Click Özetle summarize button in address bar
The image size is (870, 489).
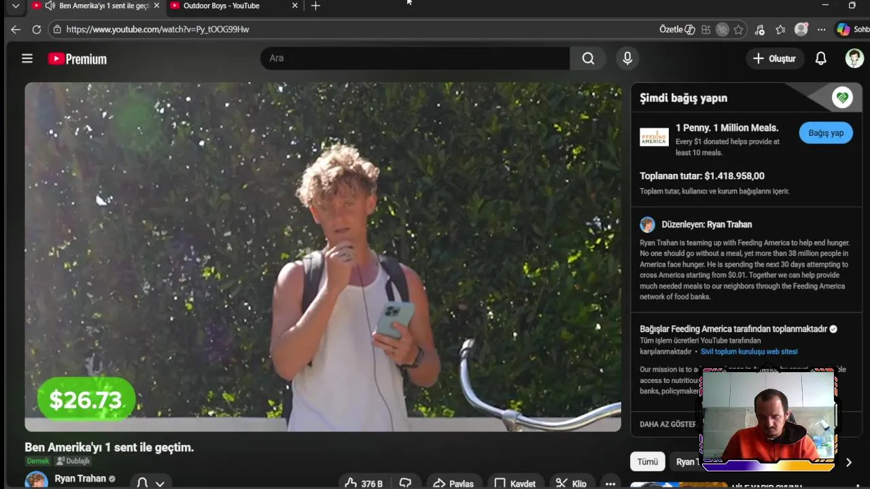[x=677, y=29]
